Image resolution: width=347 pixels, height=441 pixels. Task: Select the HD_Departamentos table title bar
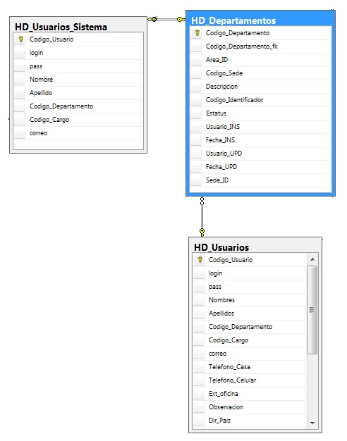(260, 20)
